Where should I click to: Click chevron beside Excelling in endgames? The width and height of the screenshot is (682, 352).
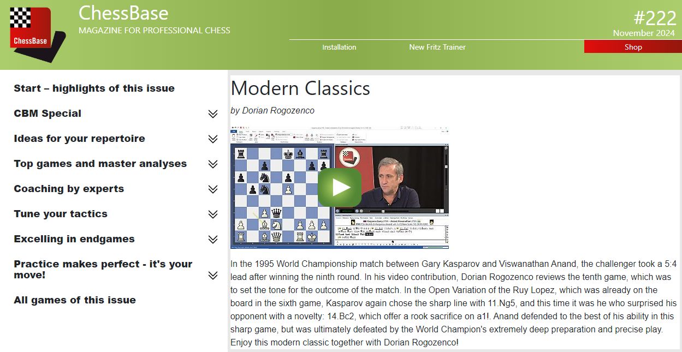click(x=213, y=240)
